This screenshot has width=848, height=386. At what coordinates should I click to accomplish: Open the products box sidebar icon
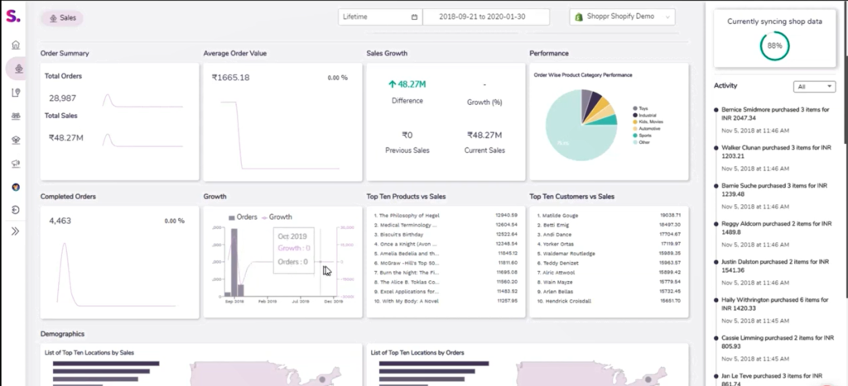coord(15,140)
